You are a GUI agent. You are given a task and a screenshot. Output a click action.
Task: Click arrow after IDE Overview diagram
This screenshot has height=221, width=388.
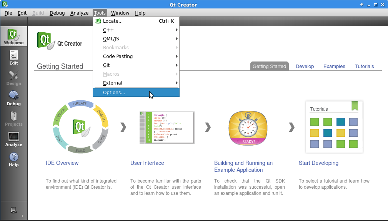tap(123, 127)
